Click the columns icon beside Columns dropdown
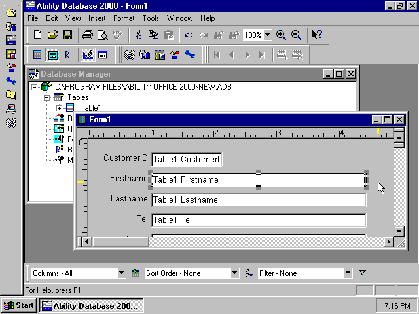 136,273
